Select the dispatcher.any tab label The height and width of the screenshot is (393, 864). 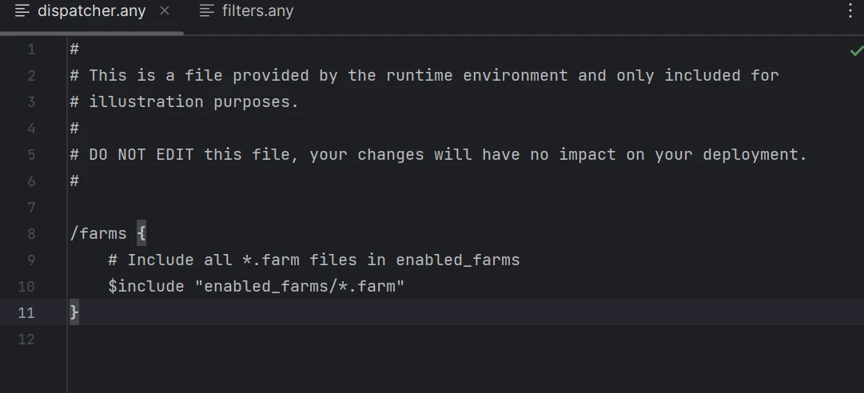(x=91, y=11)
